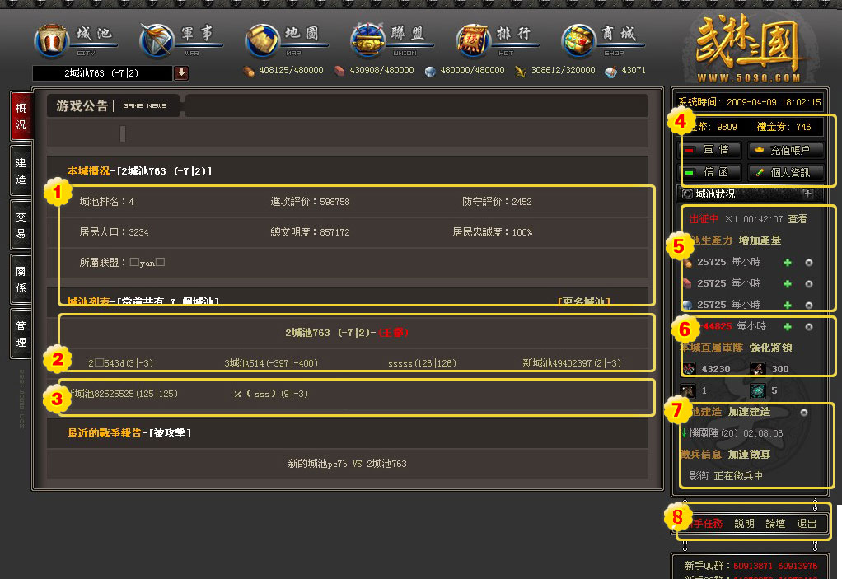Click the troop icon beside 300
The width and height of the screenshot is (842, 579).
(x=758, y=369)
